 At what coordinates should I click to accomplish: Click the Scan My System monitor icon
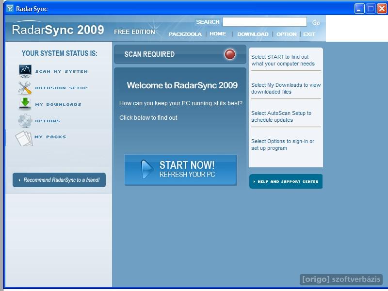[25, 71]
